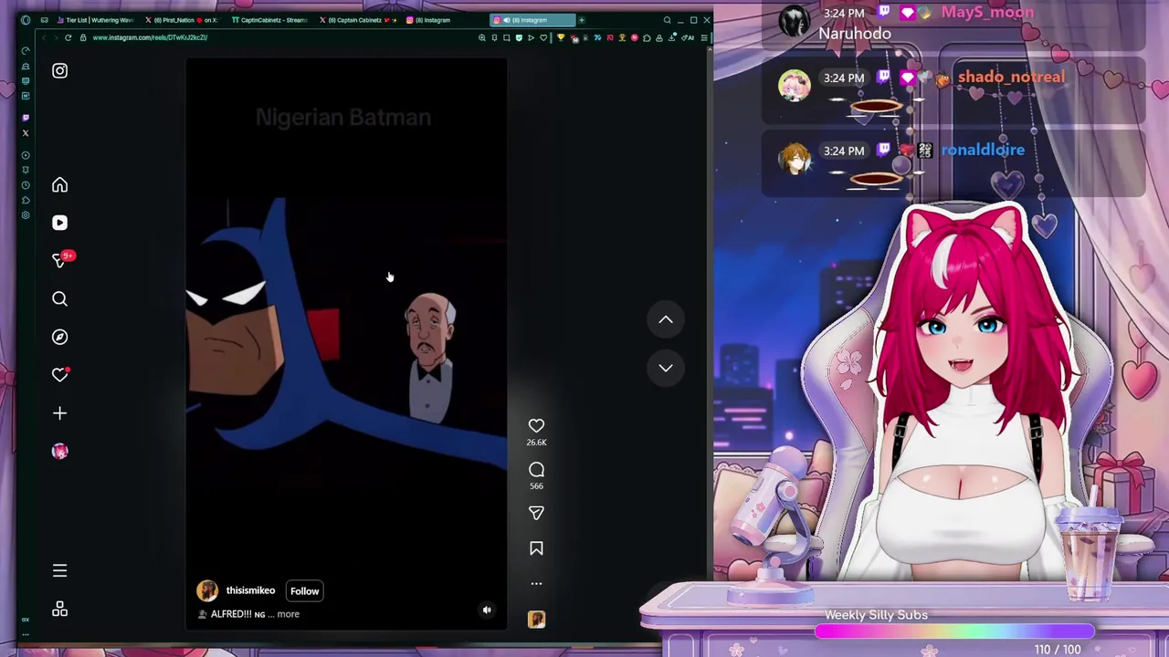Open the More hamburger menu in sidebar
The width and height of the screenshot is (1169, 657).
coord(59,571)
